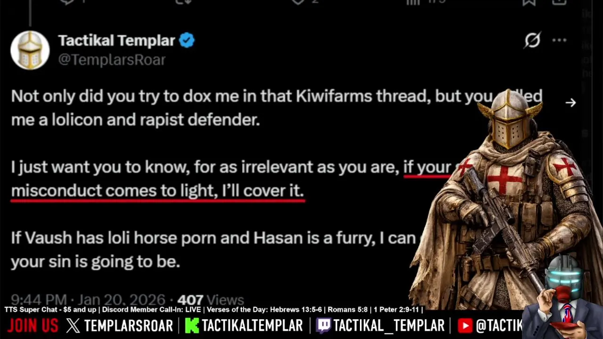Click the red YouTube logo in banner
This screenshot has height=339, width=603.
(x=464, y=325)
